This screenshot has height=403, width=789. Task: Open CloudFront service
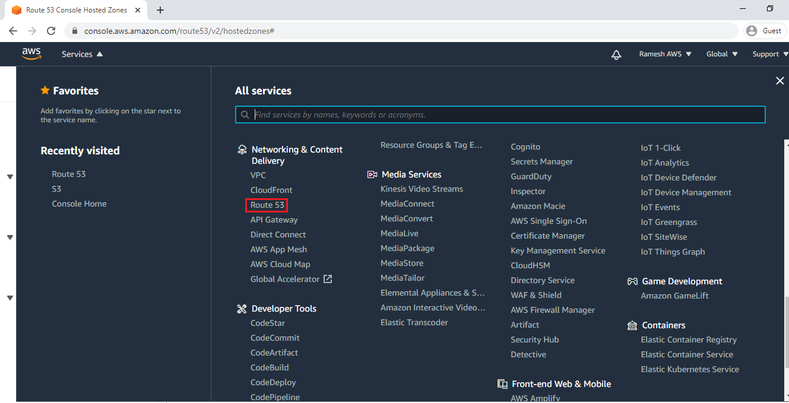click(x=271, y=190)
